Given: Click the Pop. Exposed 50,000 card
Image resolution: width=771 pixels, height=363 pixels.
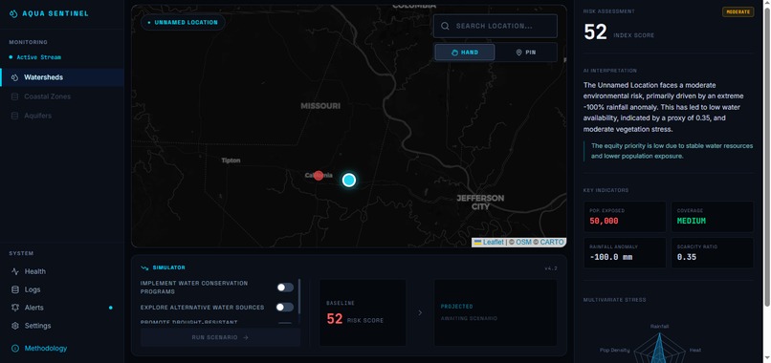Looking at the screenshot, I should pos(625,217).
